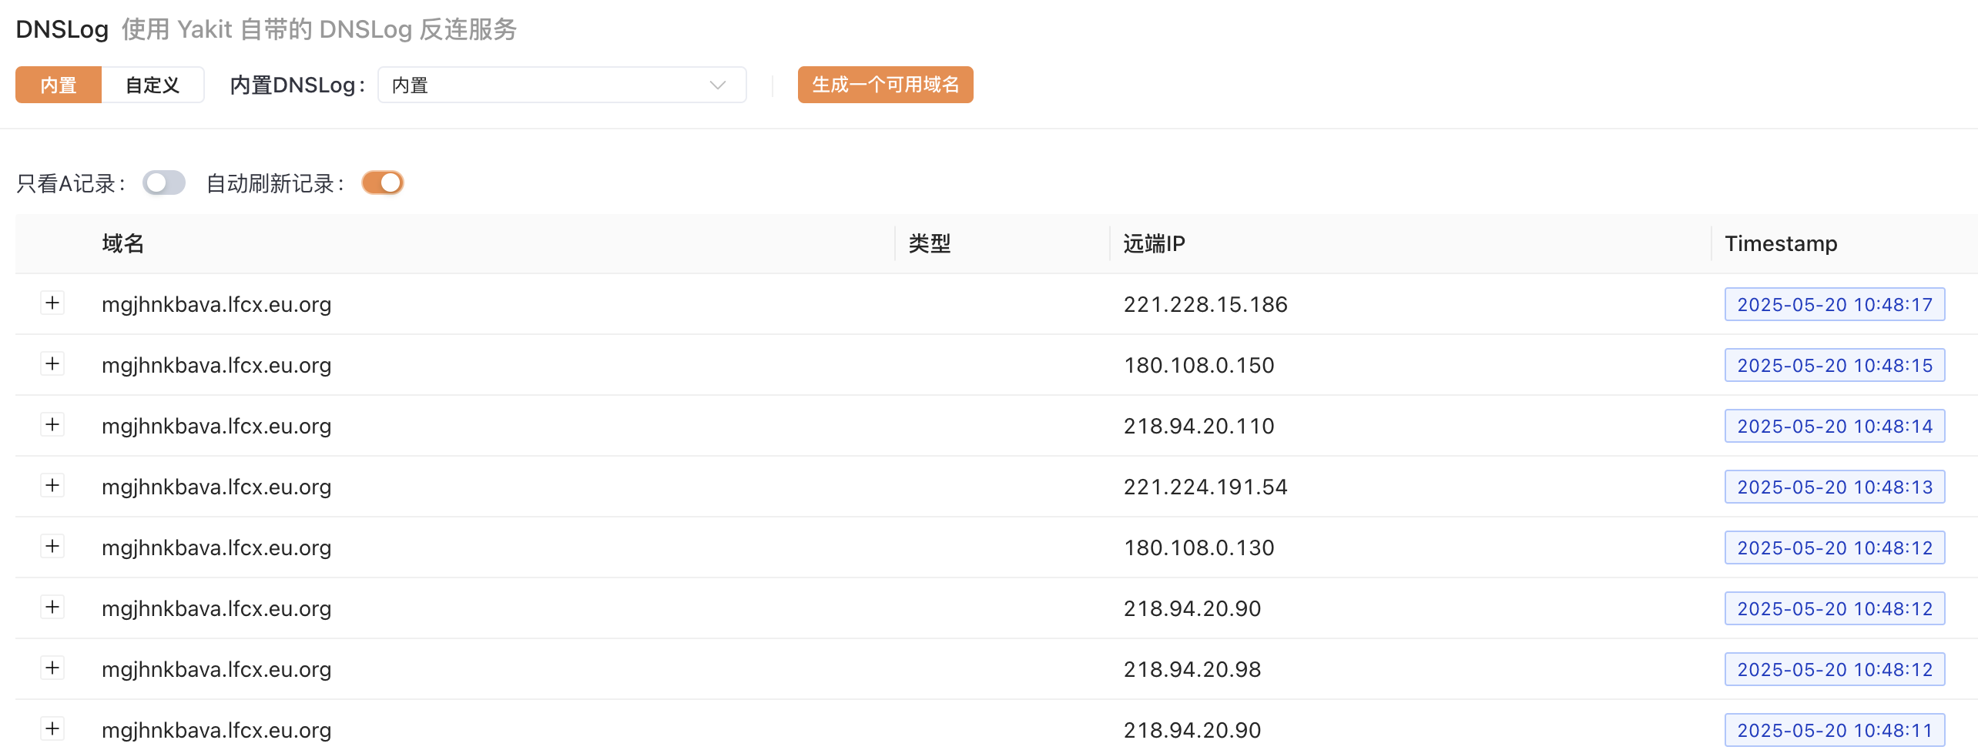1978x750 pixels.
Task: Click plus icon for 180.108.0.130 row
Action: click(52, 547)
